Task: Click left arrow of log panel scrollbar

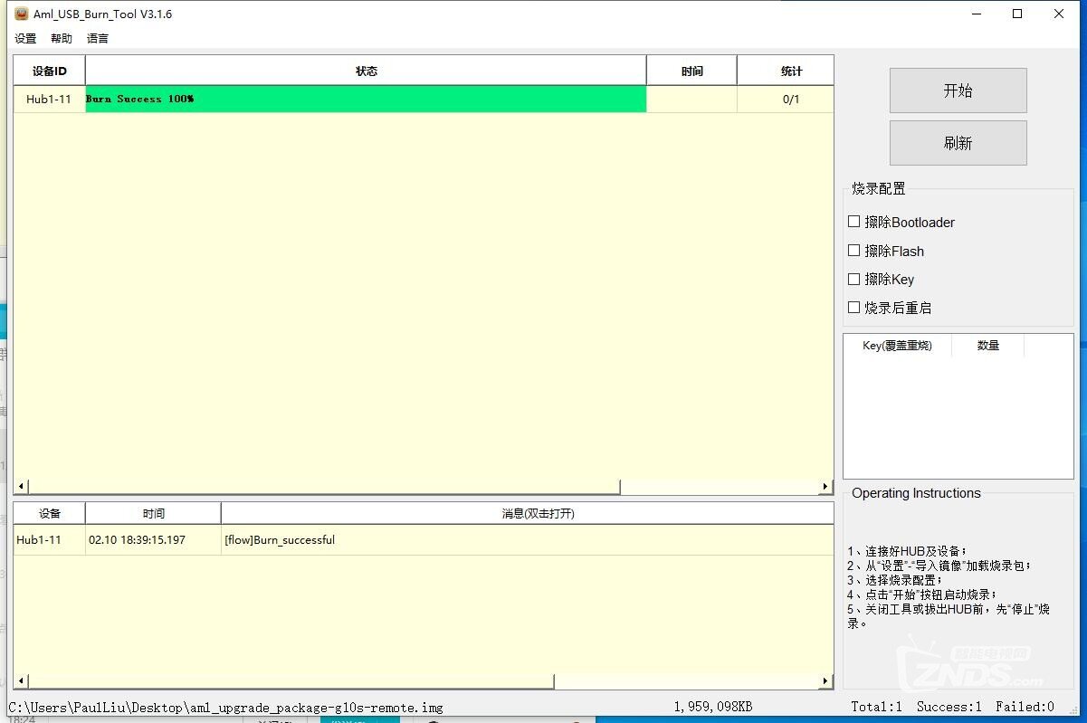Action: pyautogui.click(x=22, y=681)
